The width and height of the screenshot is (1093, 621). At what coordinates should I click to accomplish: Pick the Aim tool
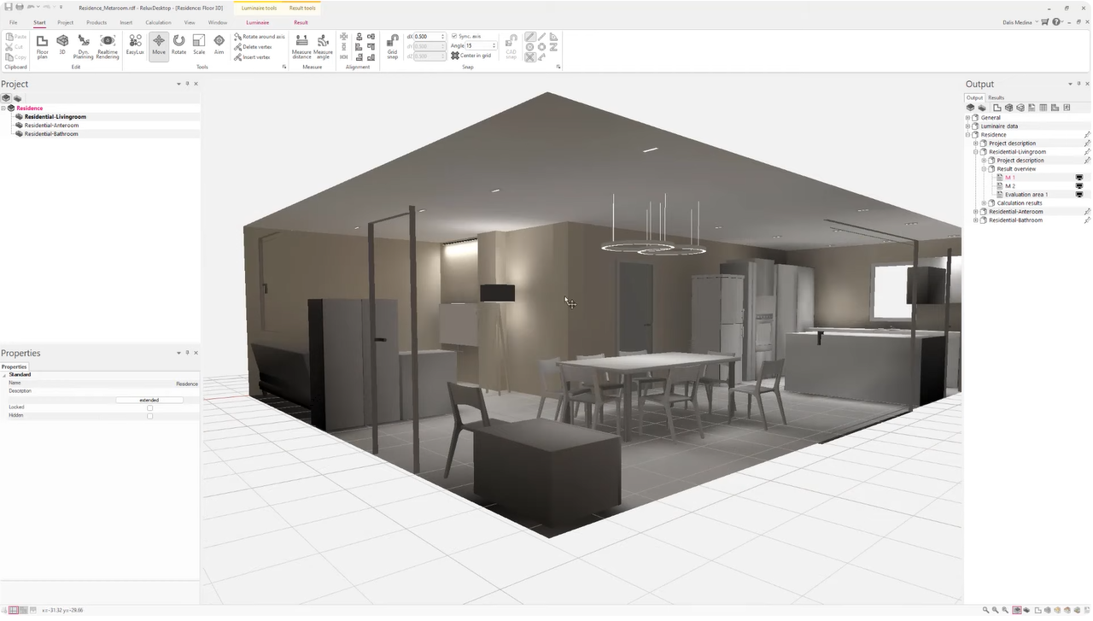tap(219, 45)
